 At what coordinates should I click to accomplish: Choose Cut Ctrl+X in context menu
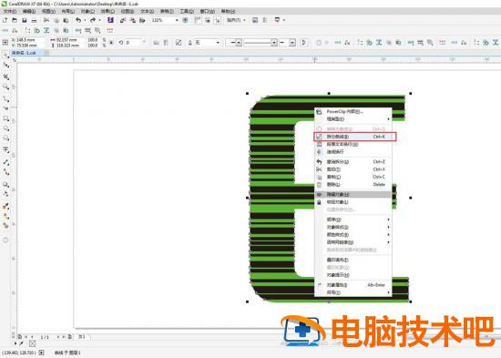pos(353,169)
